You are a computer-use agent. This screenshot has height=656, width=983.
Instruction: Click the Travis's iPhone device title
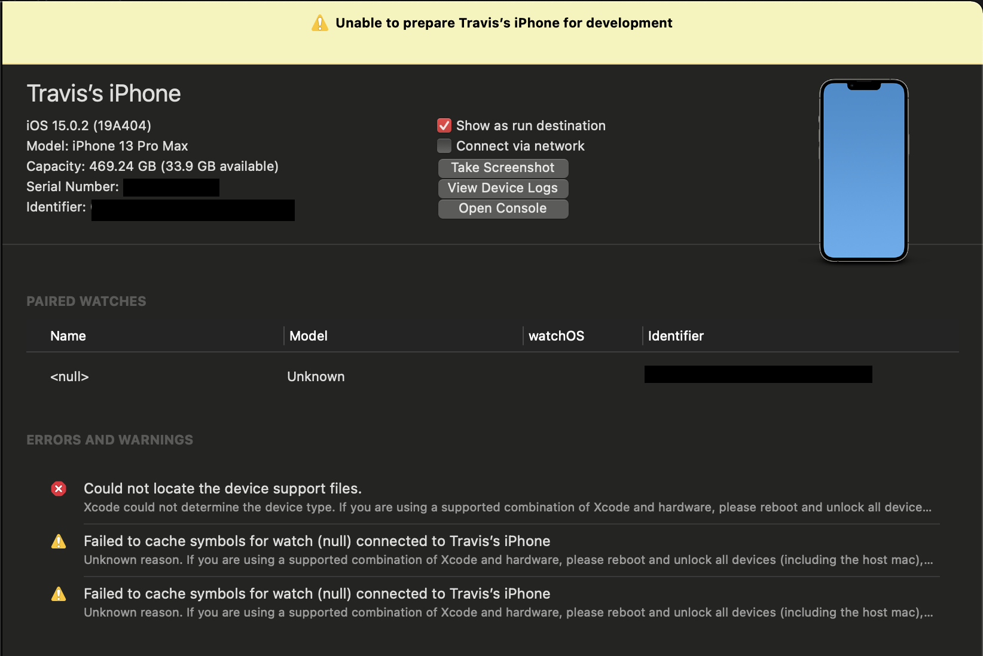pyautogui.click(x=103, y=94)
